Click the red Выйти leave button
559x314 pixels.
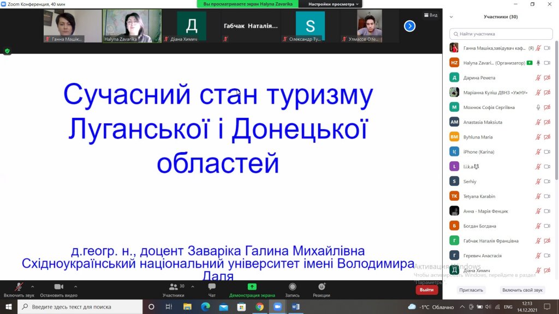(x=426, y=290)
